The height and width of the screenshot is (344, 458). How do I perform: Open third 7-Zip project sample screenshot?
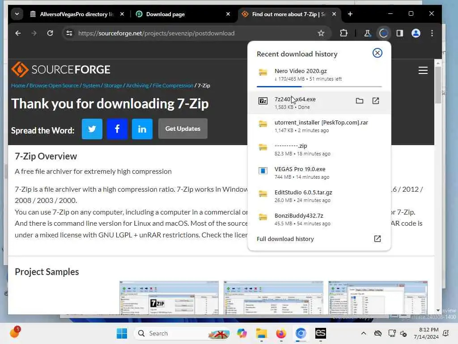[x=377, y=298]
